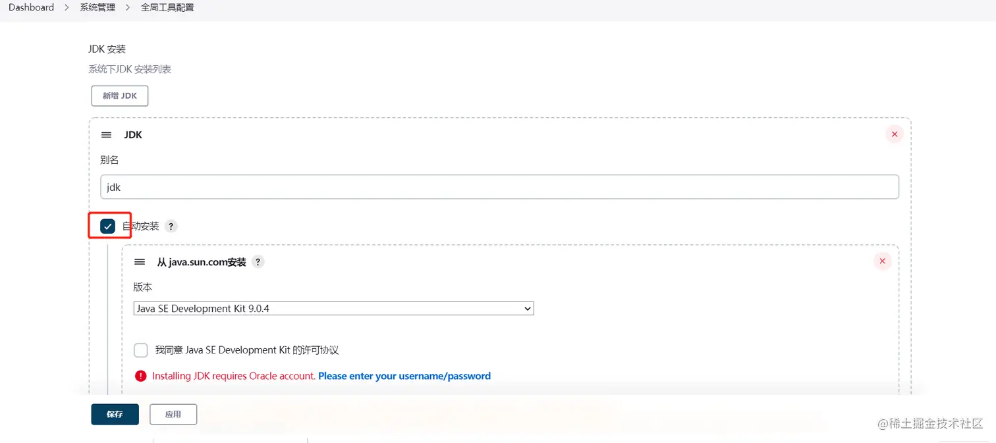996x443 pixels.
Task: Delete the JDK entry with red X
Action: coord(894,134)
